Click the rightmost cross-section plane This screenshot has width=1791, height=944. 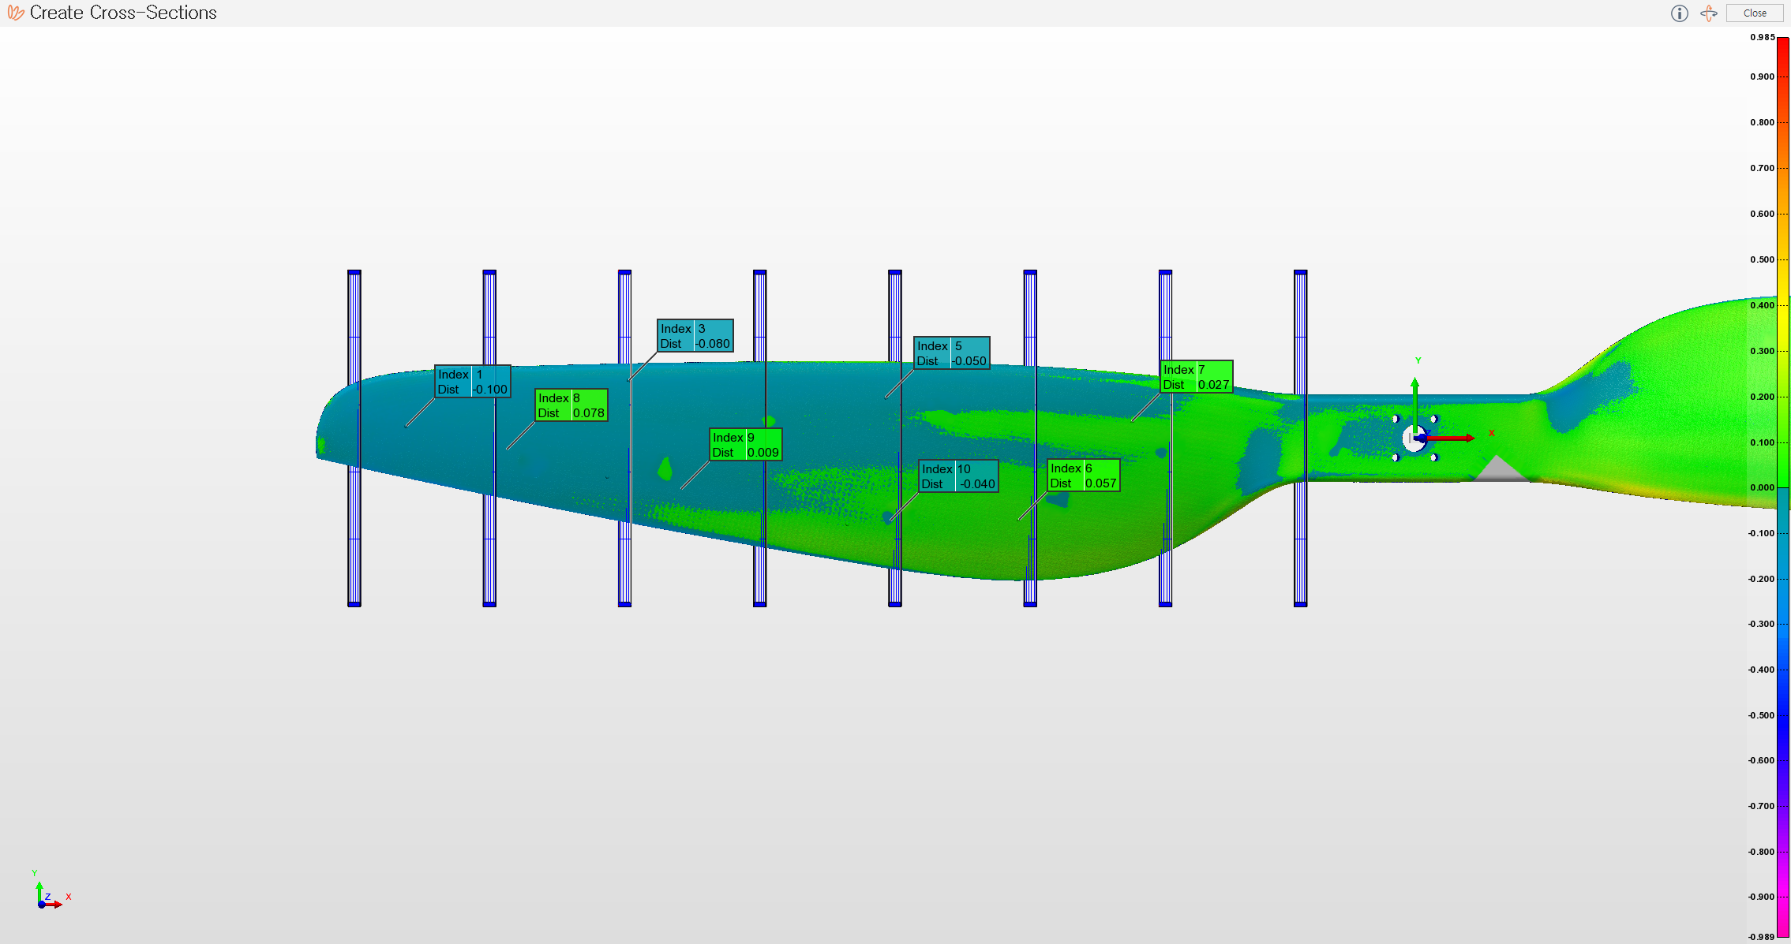(1301, 438)
